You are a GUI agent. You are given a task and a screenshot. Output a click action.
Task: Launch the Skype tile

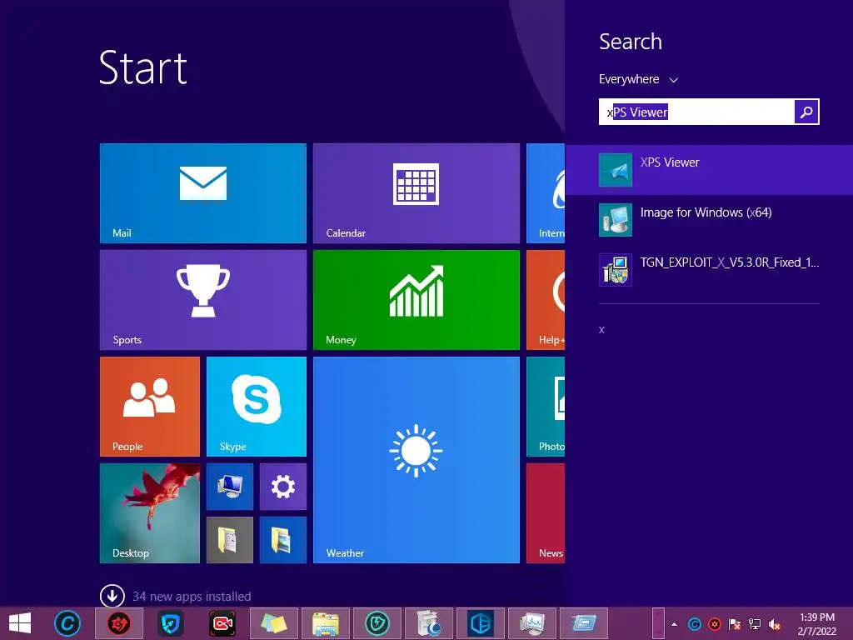(x=257, y=407)
